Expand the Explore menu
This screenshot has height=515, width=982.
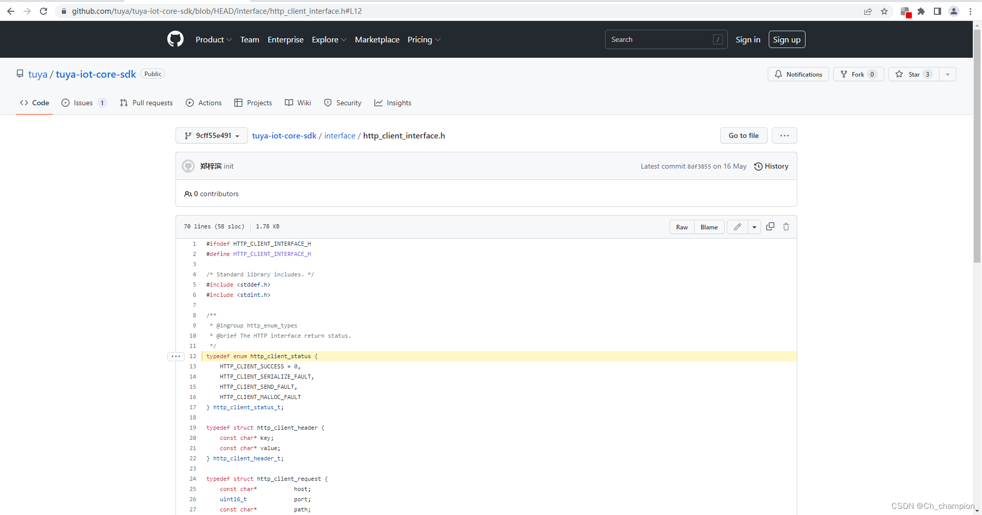click(329, 39)
